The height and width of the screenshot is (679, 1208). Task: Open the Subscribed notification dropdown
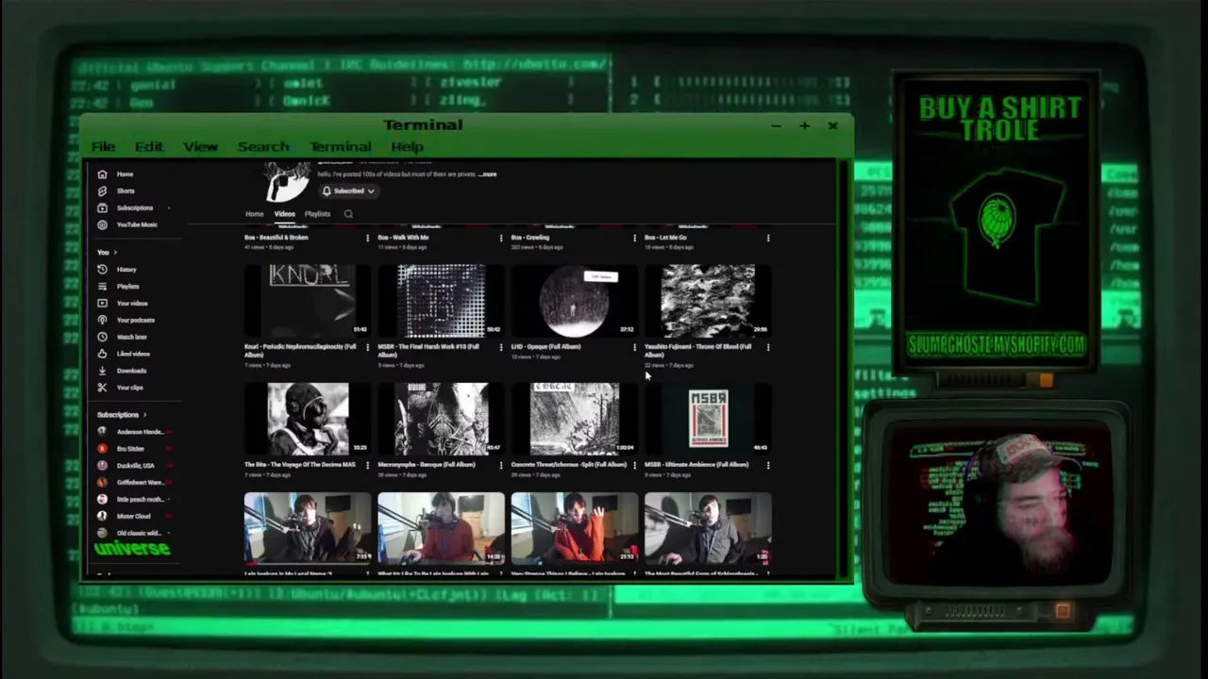pos(347,191)
